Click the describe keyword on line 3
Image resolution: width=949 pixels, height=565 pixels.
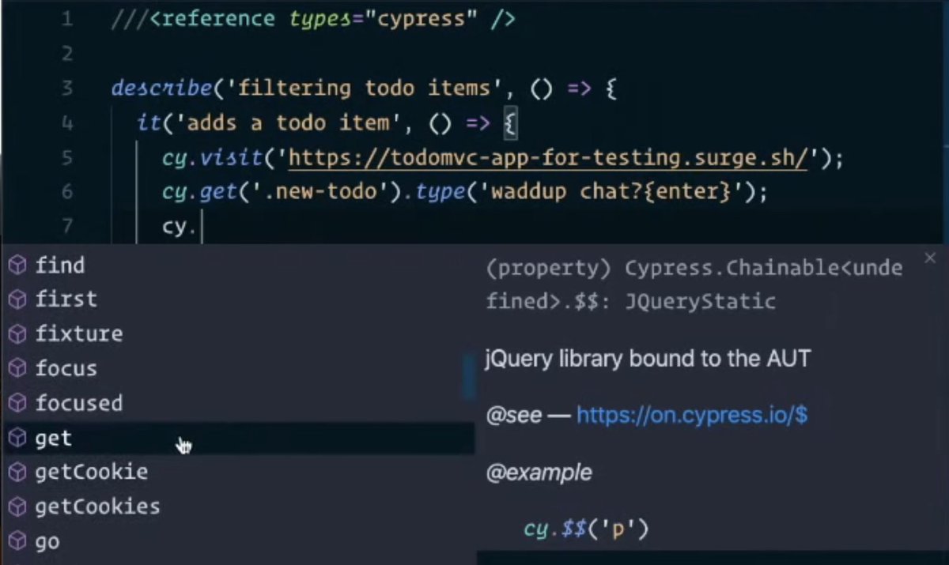[161, 89]
